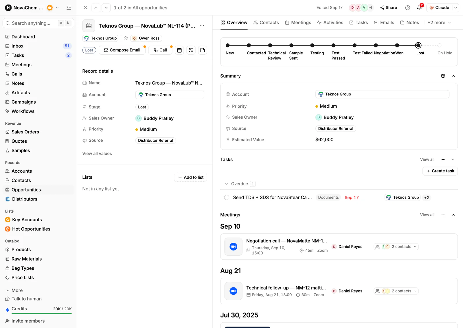Select the Won pipeline stage dot
This screenshot has height=328, width=463.
coord(397,45)
